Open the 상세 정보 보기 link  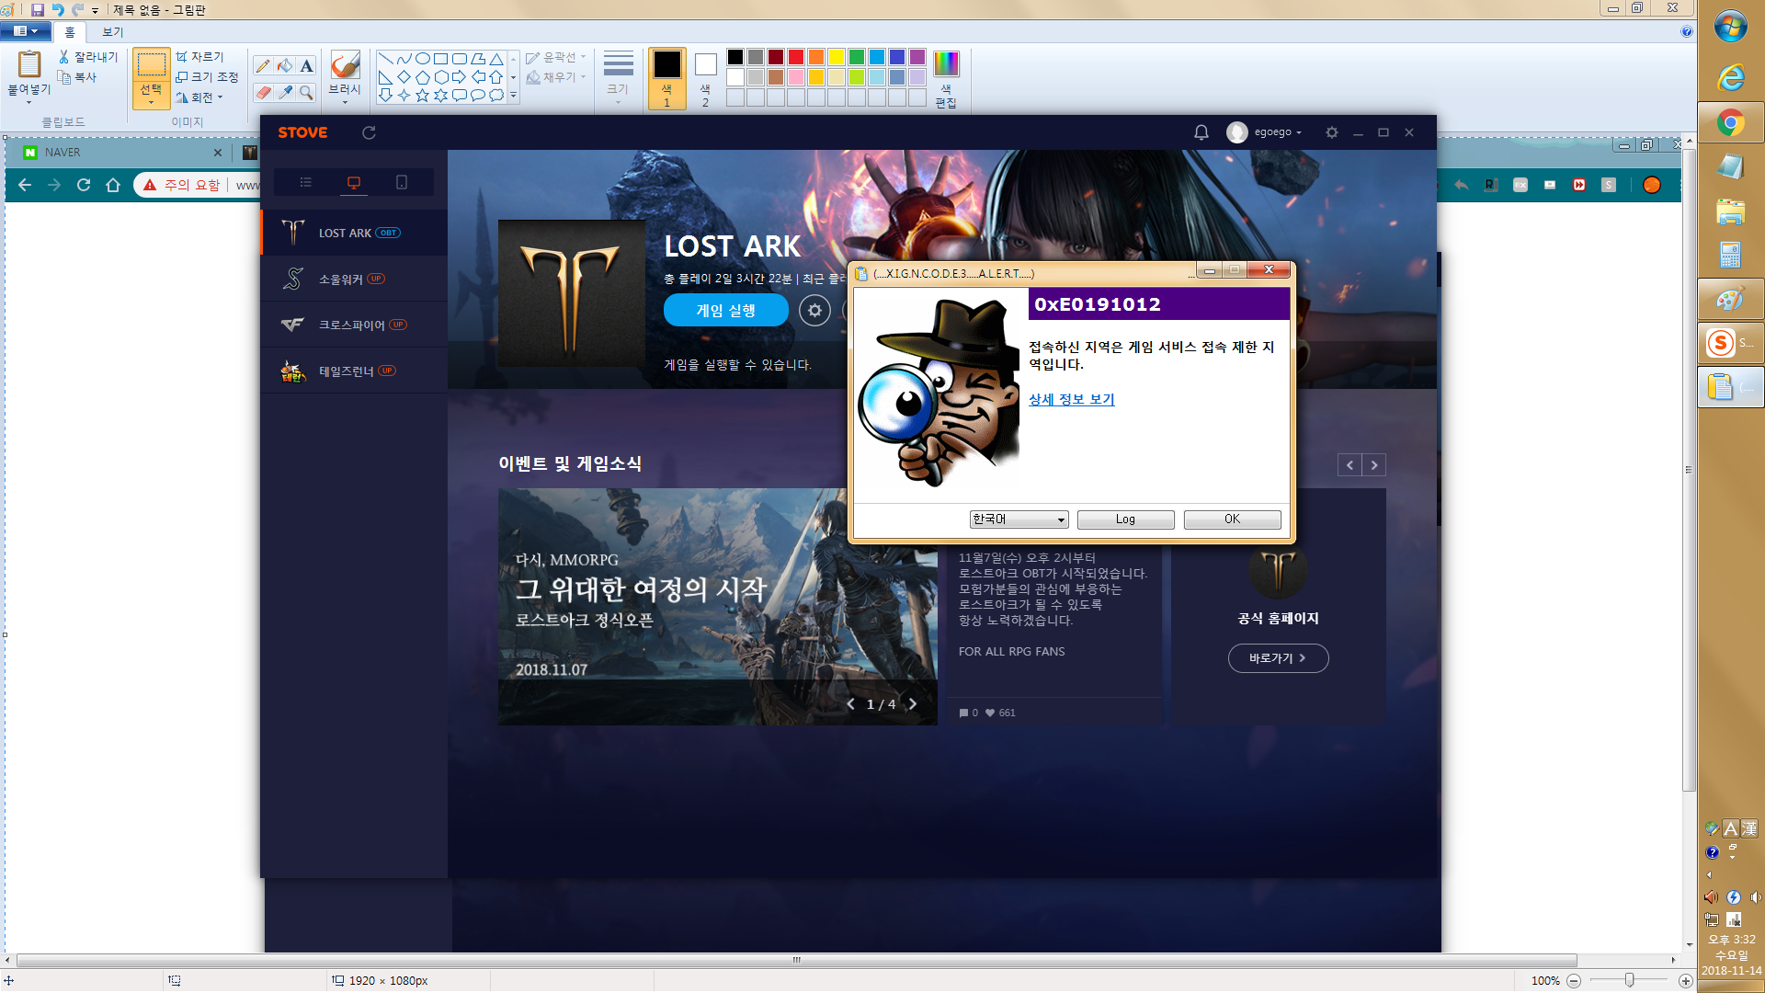[x=1071, y=399]
